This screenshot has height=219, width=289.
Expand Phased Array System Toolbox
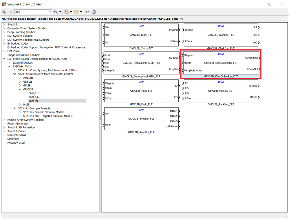tap(4, 120)
